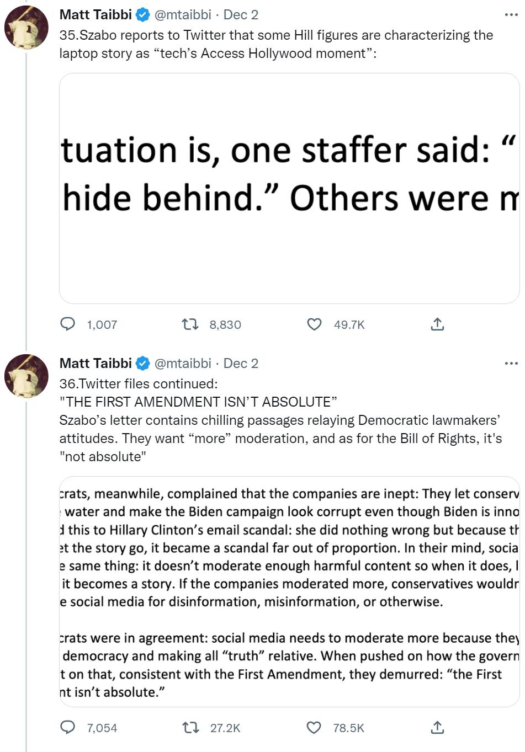The width and height of the screenshot is (525, 752).
Task: Toggle like on tweet 36
Action: [x=314, y=728]
